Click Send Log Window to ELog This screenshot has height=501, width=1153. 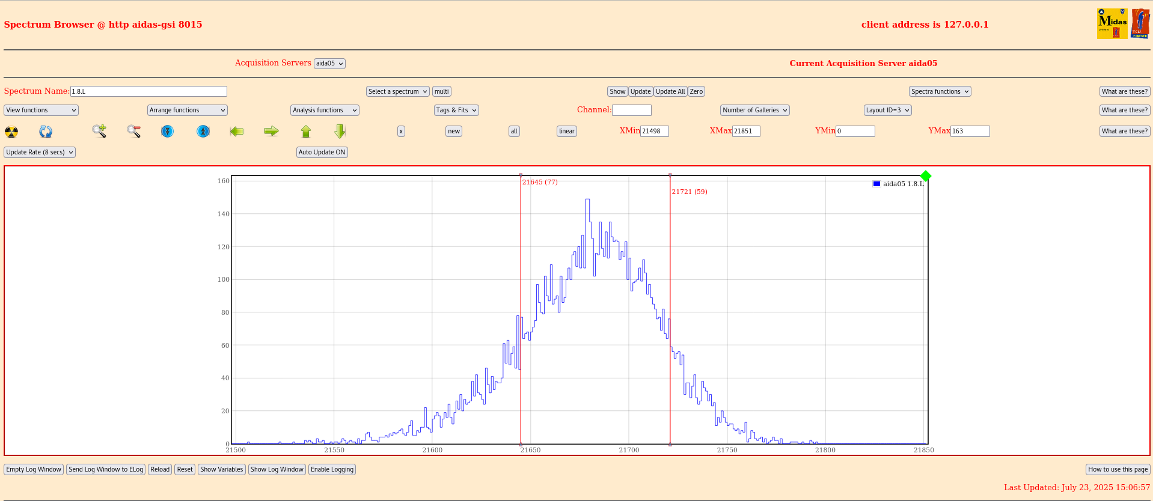tap(106, 469)
